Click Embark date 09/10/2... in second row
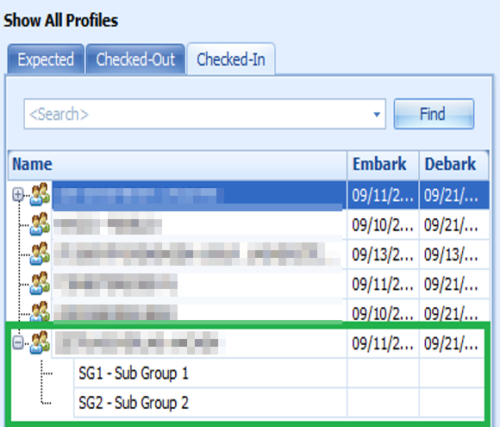The height and width of the screenshot is (427, 500). 383,225
